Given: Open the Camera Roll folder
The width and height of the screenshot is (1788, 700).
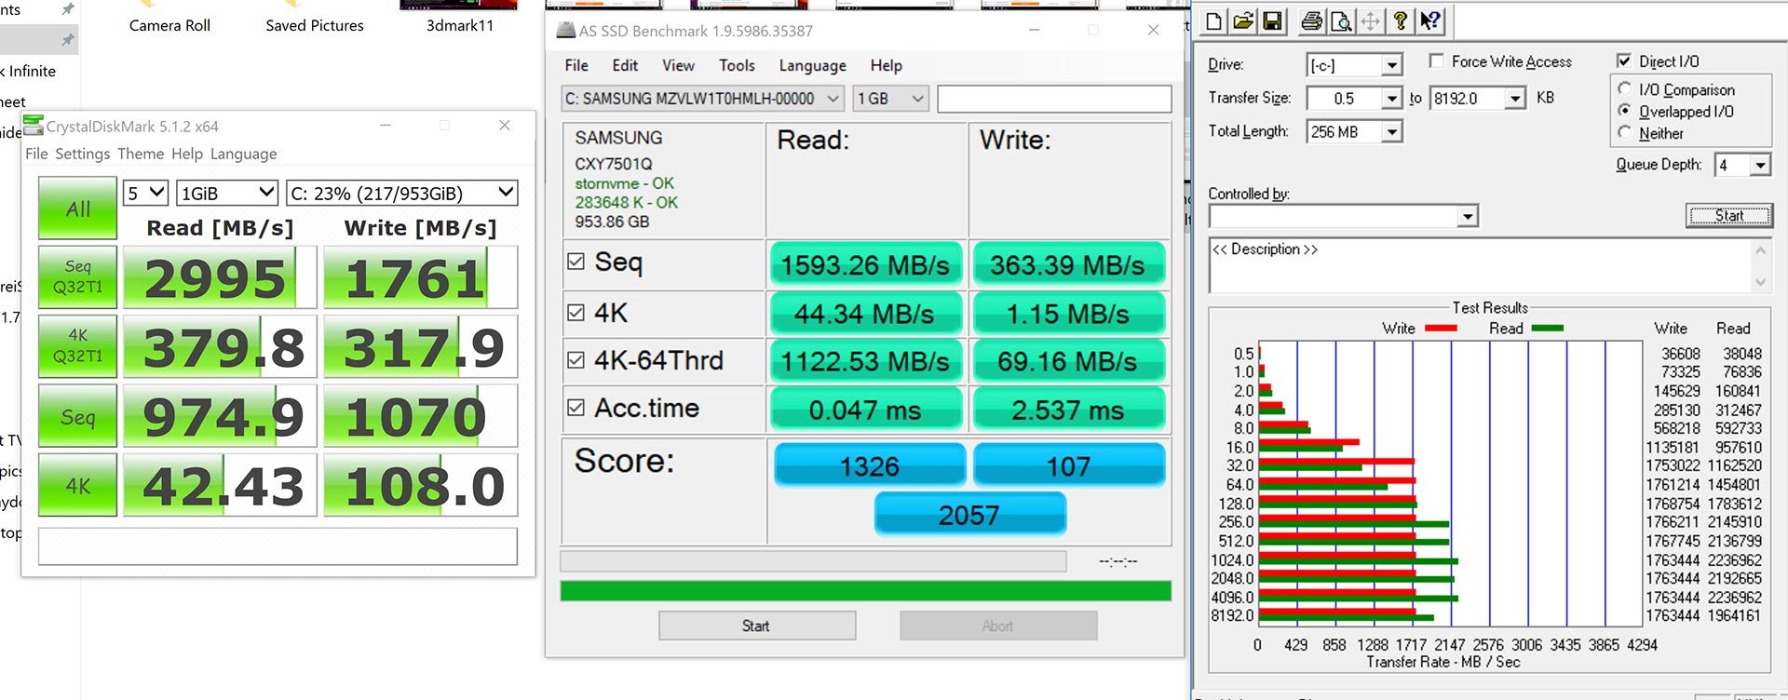Looking at the screenshot, I should (x=169, y=25).
